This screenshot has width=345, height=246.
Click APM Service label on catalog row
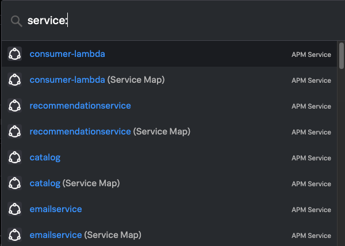pos(311,158)
